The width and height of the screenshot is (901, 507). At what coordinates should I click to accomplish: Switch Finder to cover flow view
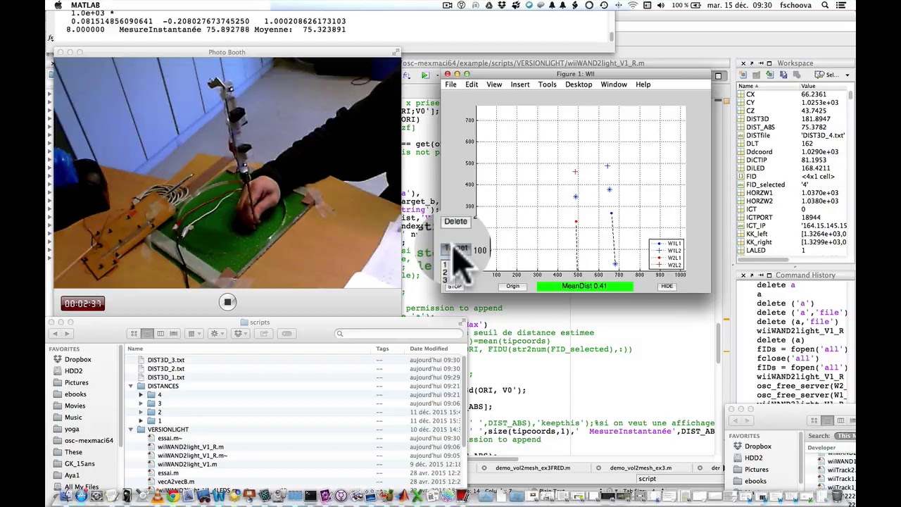(x=174, y=334)
